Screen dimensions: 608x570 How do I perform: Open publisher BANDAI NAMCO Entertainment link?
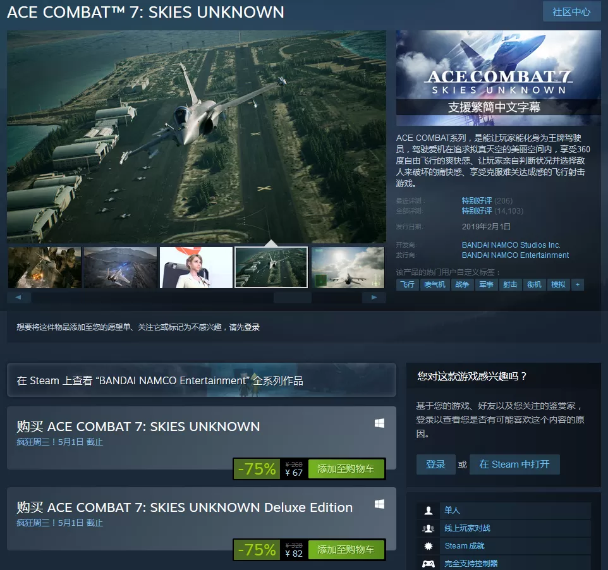(x=515, y=255)
